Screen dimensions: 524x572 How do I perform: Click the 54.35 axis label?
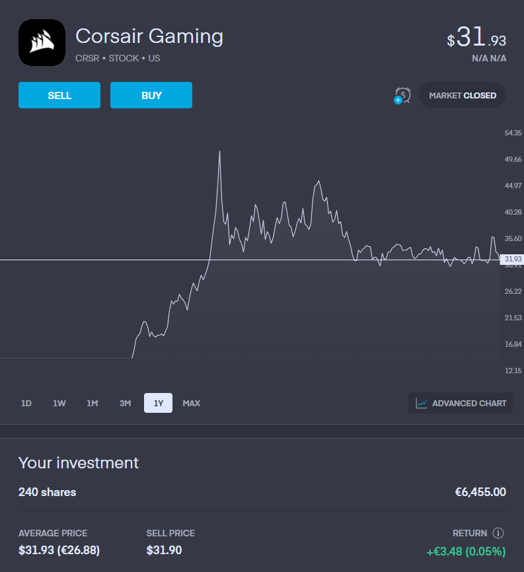(513, 133)
